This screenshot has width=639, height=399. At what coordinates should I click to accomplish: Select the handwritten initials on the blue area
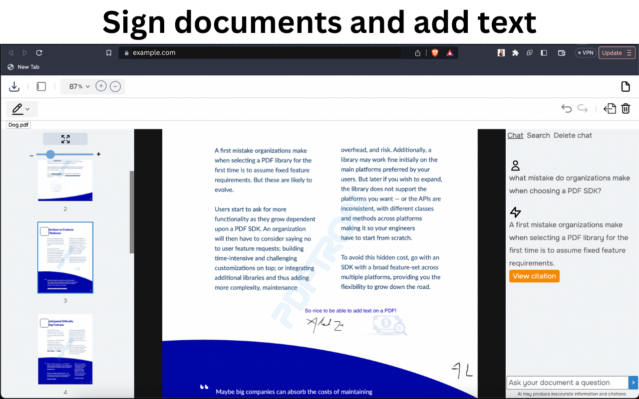point(461,370)
